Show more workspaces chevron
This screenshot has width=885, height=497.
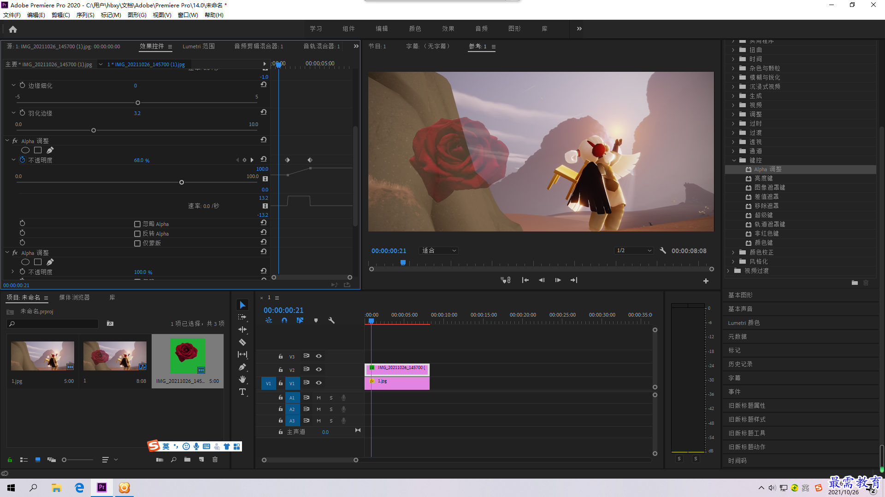pos(579,29)
